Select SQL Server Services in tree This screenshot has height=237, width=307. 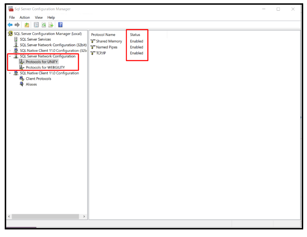click(x=35, y=39)
